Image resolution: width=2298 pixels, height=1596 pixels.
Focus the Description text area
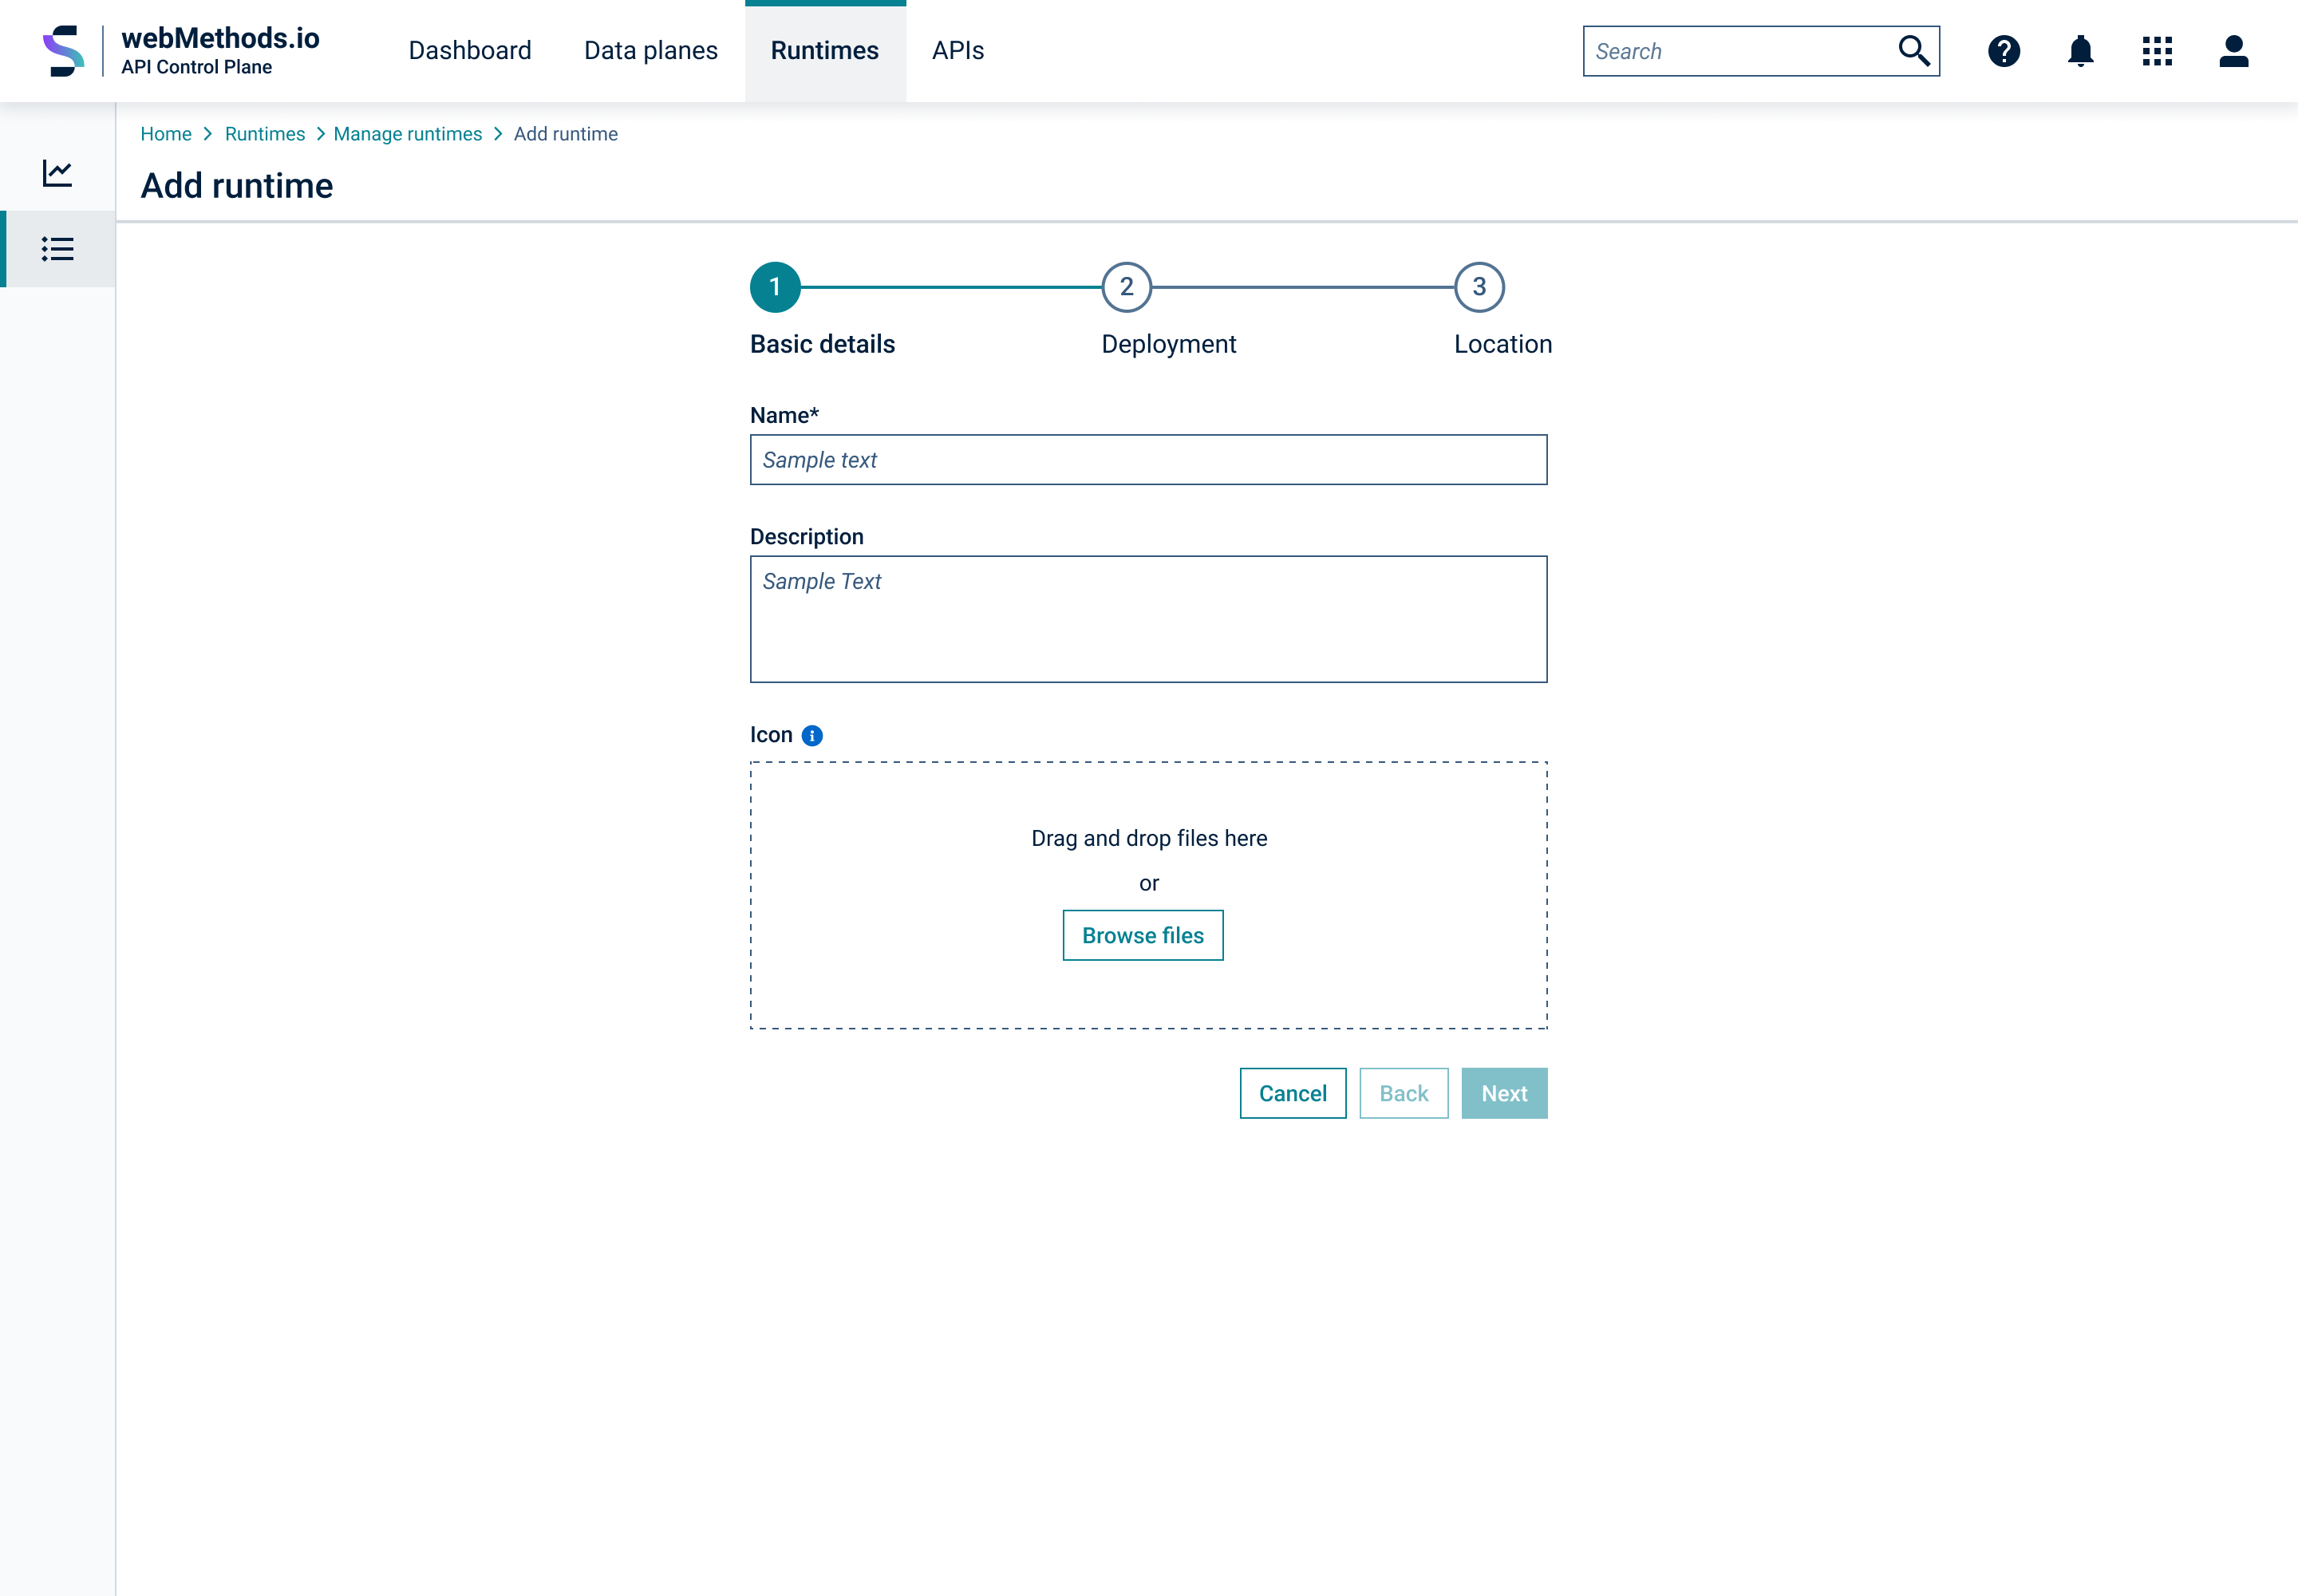1149,619
